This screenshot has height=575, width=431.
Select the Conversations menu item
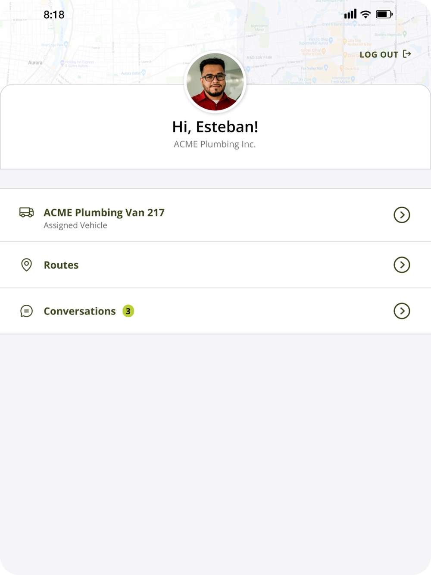[215, 311]
